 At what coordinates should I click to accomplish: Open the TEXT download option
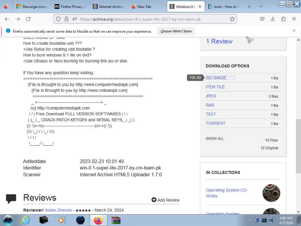tap(211, 114)
